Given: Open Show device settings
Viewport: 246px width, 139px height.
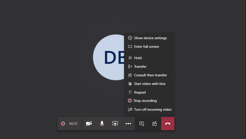Looking at the screenshot, I should (x=150, y=38).
